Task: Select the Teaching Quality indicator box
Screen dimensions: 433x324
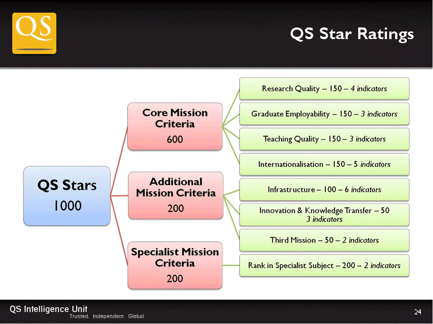Action: [x=324, y=139]
